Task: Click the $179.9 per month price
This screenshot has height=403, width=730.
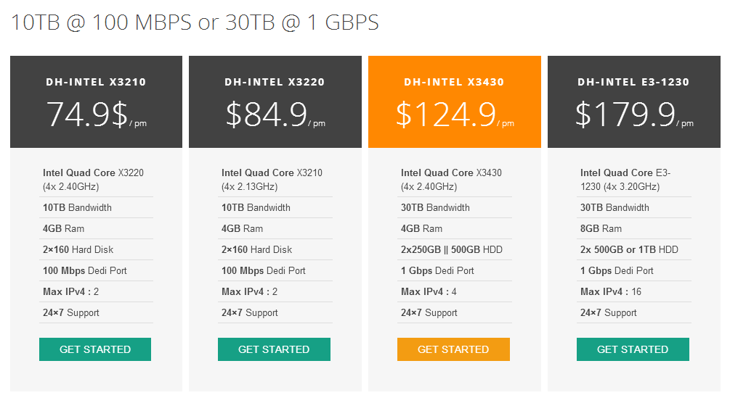Action: click(625, 115)
